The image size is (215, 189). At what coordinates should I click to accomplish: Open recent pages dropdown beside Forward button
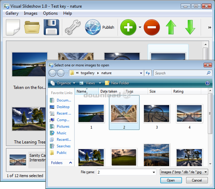(x=67, y=73)
